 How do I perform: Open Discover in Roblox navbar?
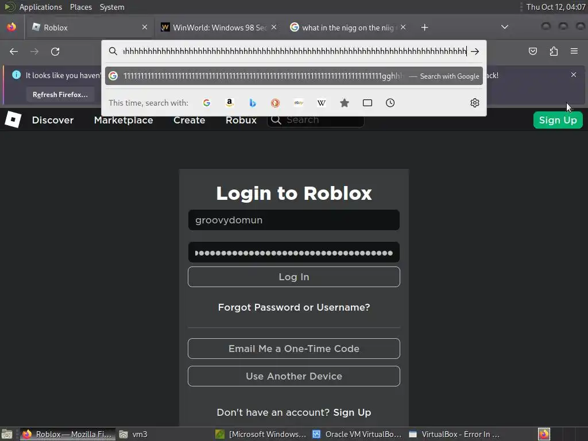[x=53, y=120]
